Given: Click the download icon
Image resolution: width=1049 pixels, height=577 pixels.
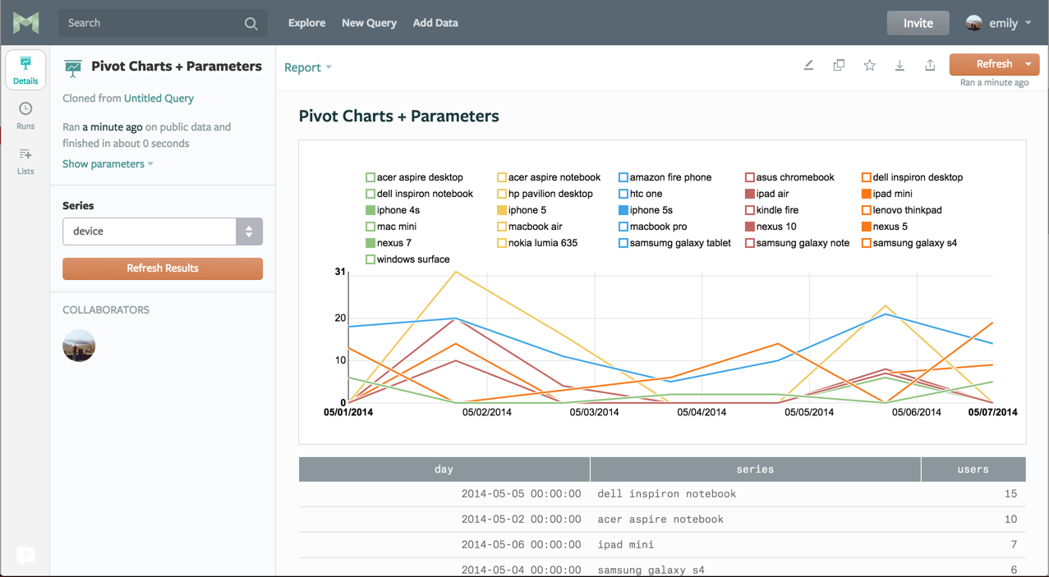Looking at the screenshot, I should click(899, 65).
